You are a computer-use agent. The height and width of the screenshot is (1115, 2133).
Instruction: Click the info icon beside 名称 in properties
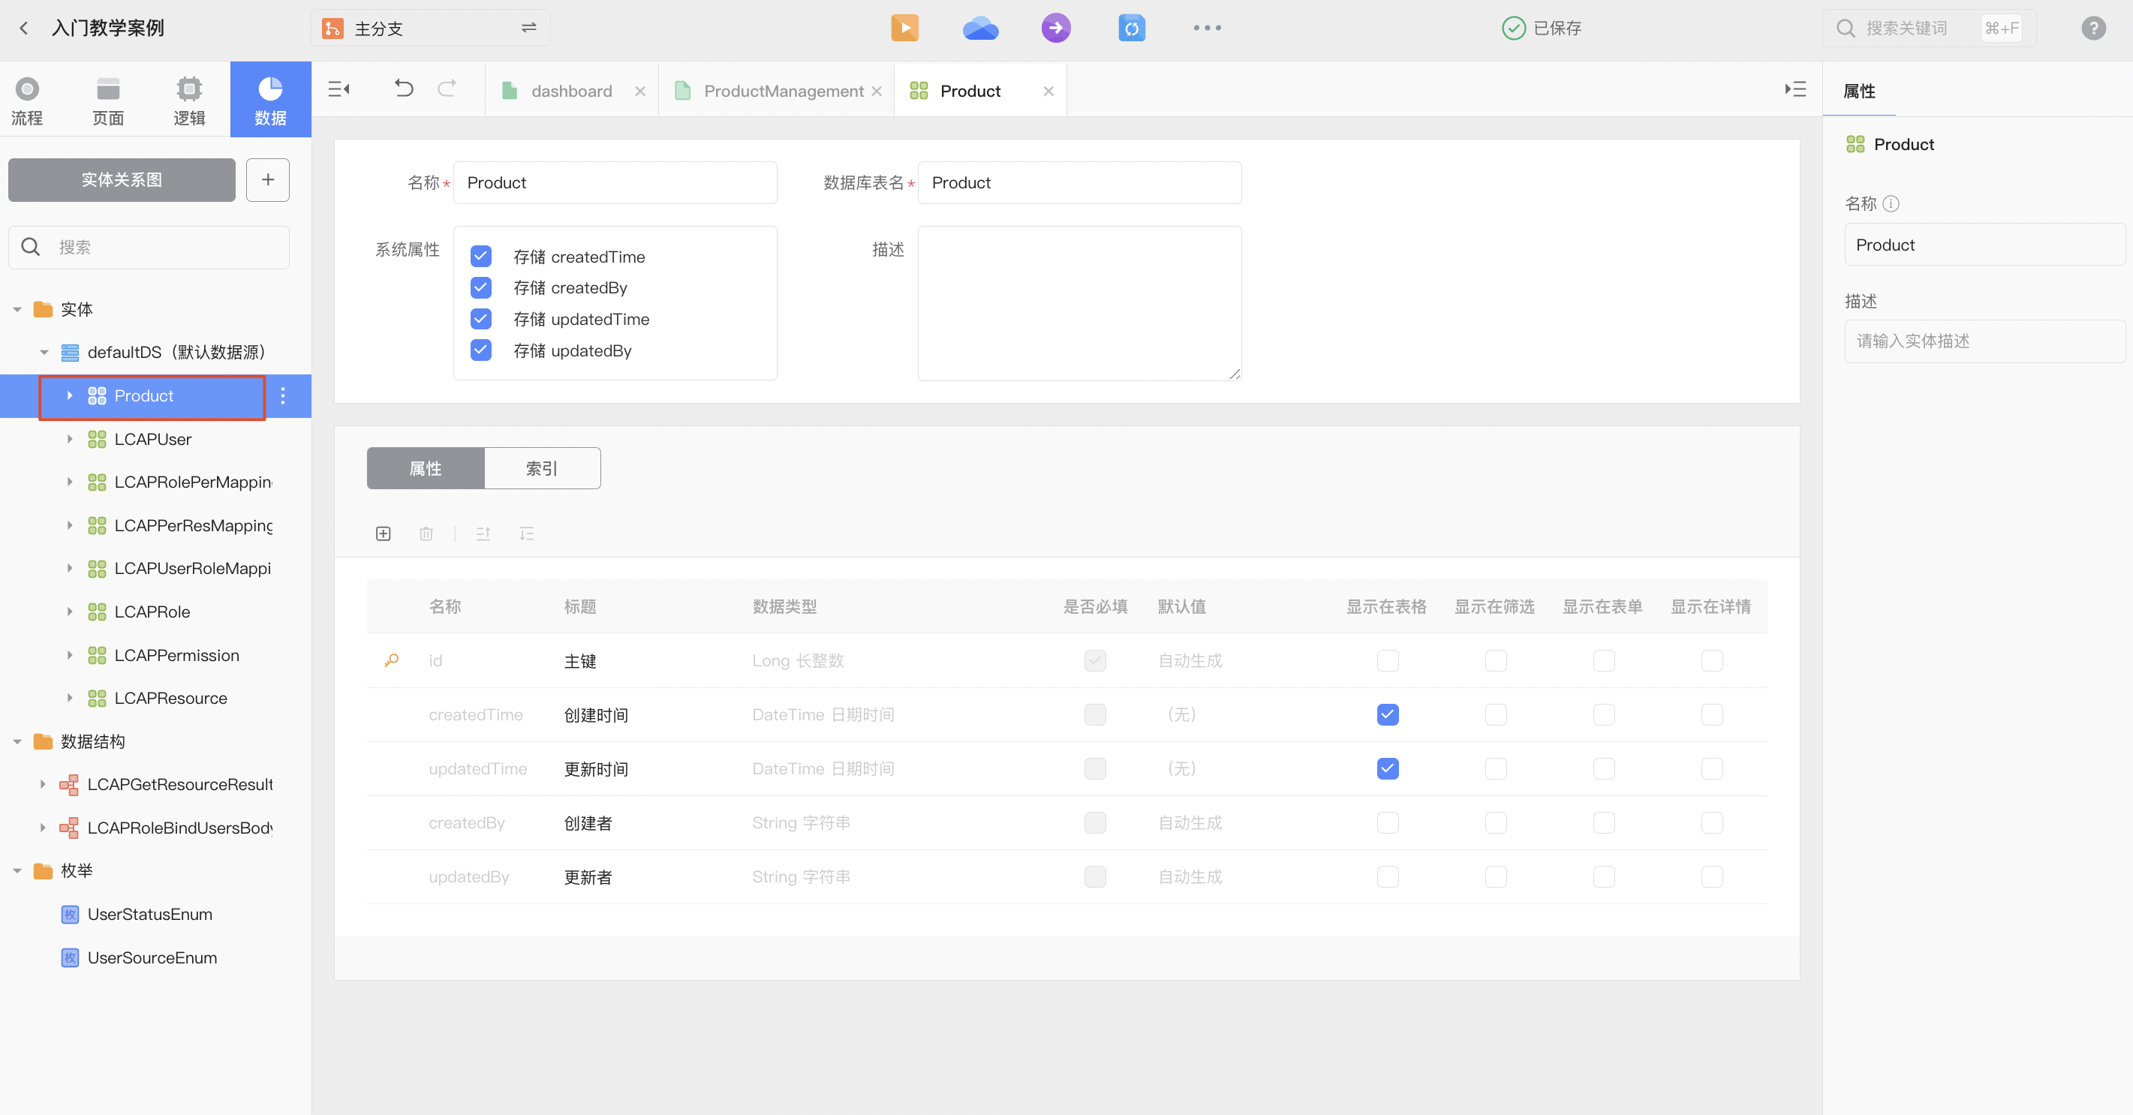pos(1891,203)
